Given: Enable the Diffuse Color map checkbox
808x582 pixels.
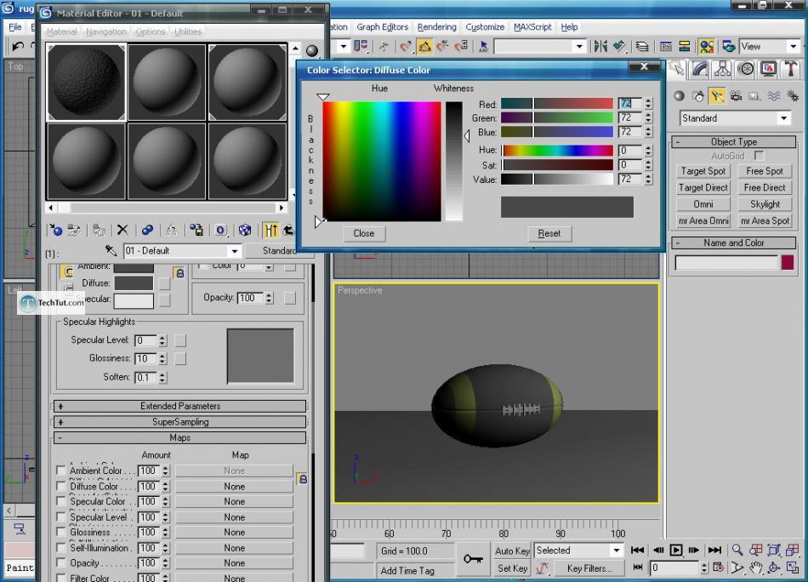Looking at the screenshot, I should click(60, 486).
